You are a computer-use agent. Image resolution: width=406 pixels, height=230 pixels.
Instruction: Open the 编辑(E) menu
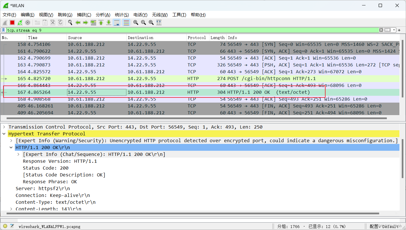click(x=27, y=15)
